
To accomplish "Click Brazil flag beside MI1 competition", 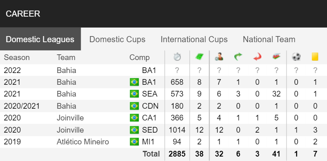I will 134,142.
